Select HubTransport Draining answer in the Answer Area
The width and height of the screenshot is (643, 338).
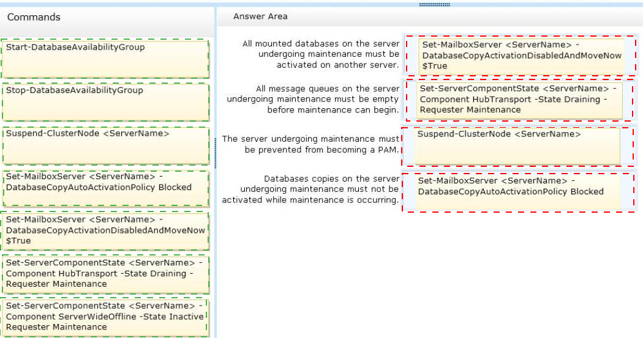click(x=519, y=100)
